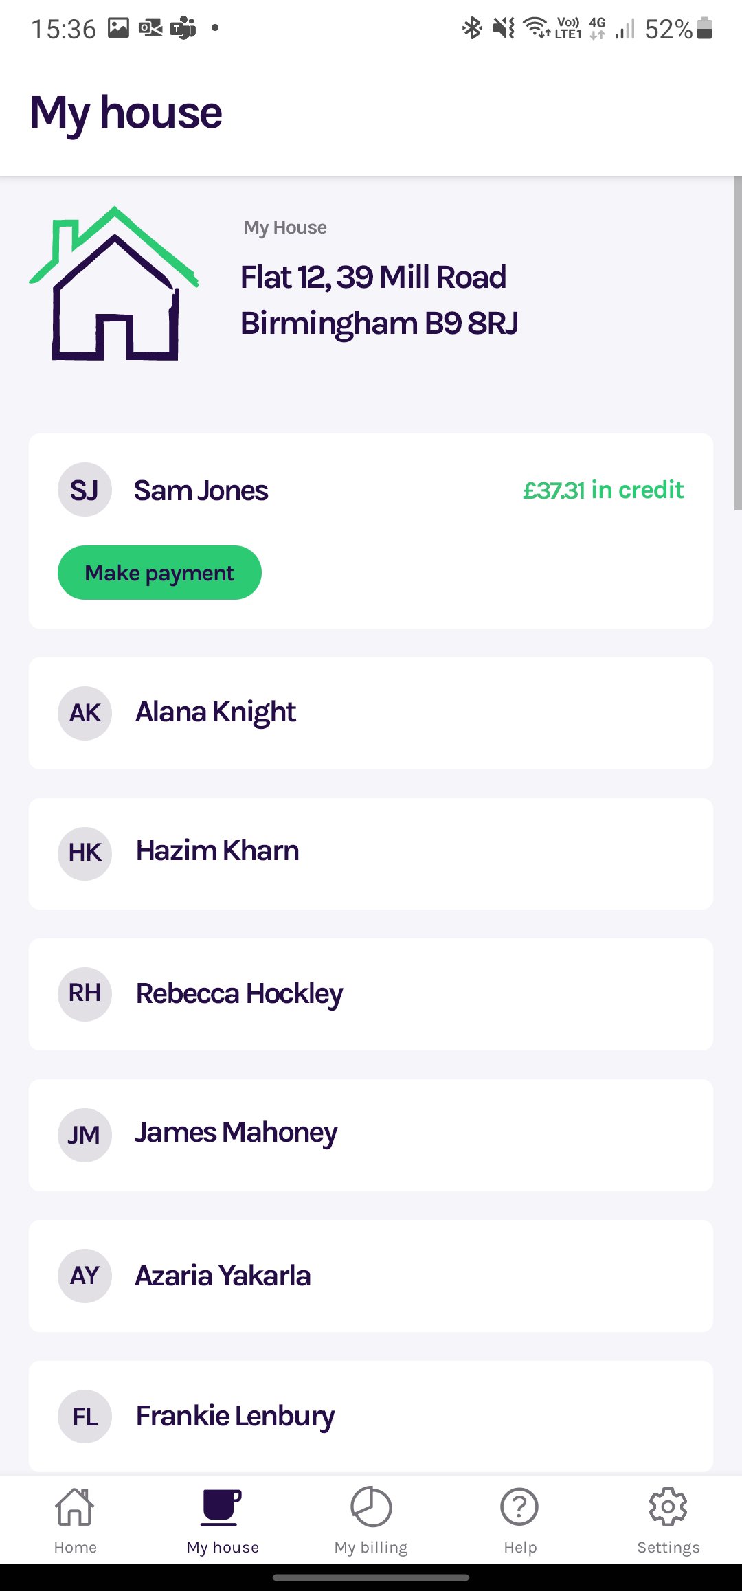Tap the green house illustration
Screen dimensions: 742x1591
(x=115, y=284)
